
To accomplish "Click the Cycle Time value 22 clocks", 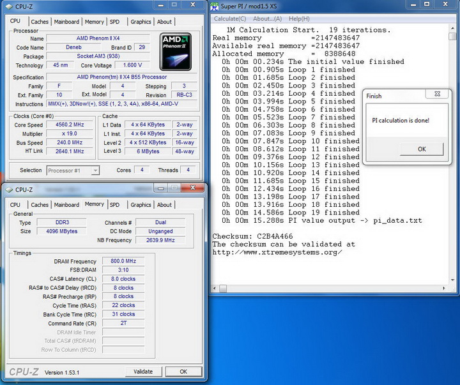I will tap(123, 305).
